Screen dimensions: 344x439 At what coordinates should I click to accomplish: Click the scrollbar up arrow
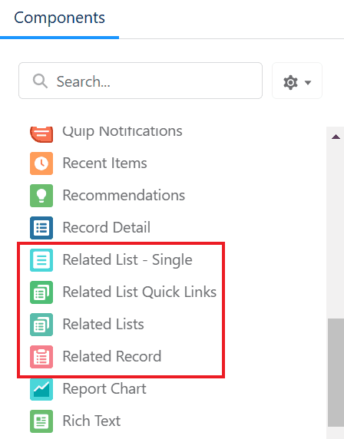tap(336, 137)
